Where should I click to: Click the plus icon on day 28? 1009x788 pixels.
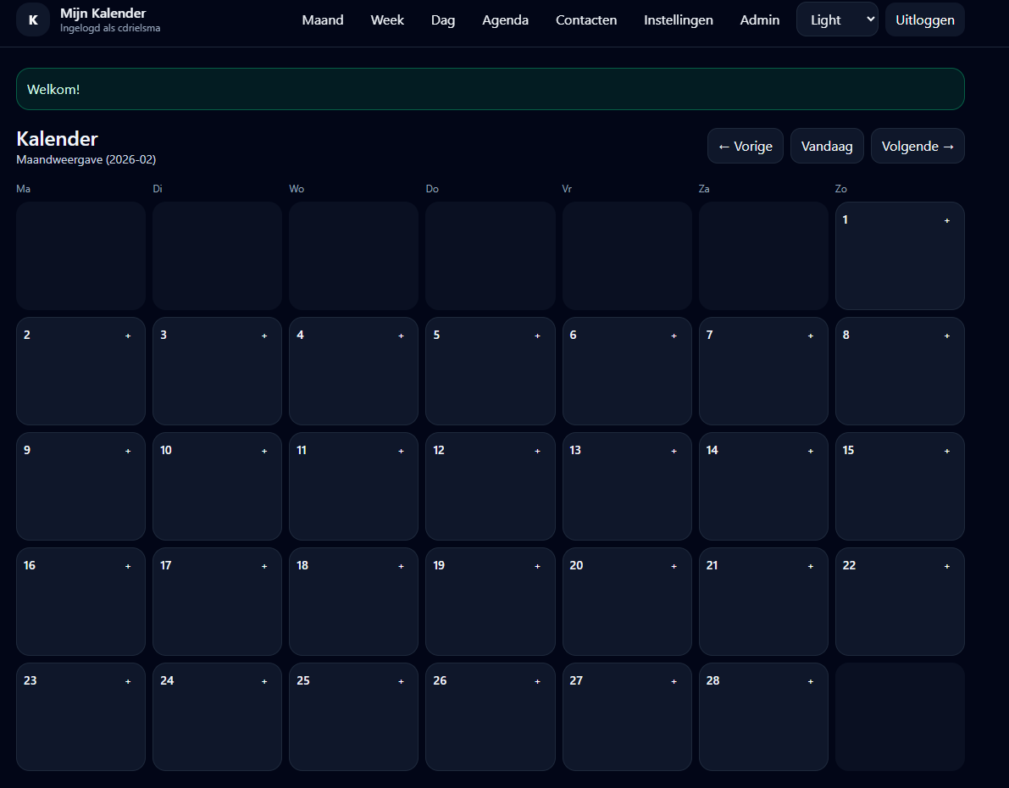tap(810, 681)
